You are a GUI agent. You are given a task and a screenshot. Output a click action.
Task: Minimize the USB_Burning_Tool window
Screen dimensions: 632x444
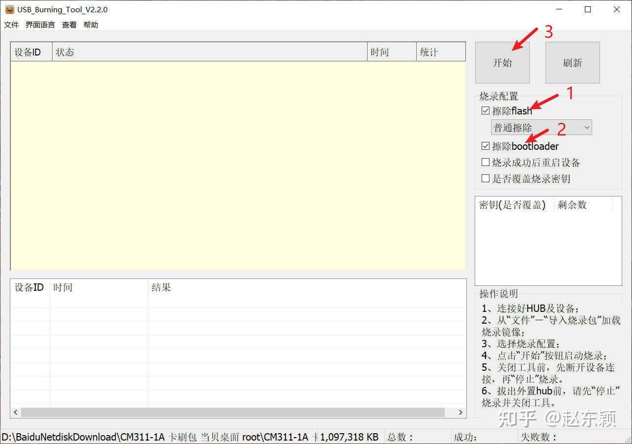pos(559,9)
